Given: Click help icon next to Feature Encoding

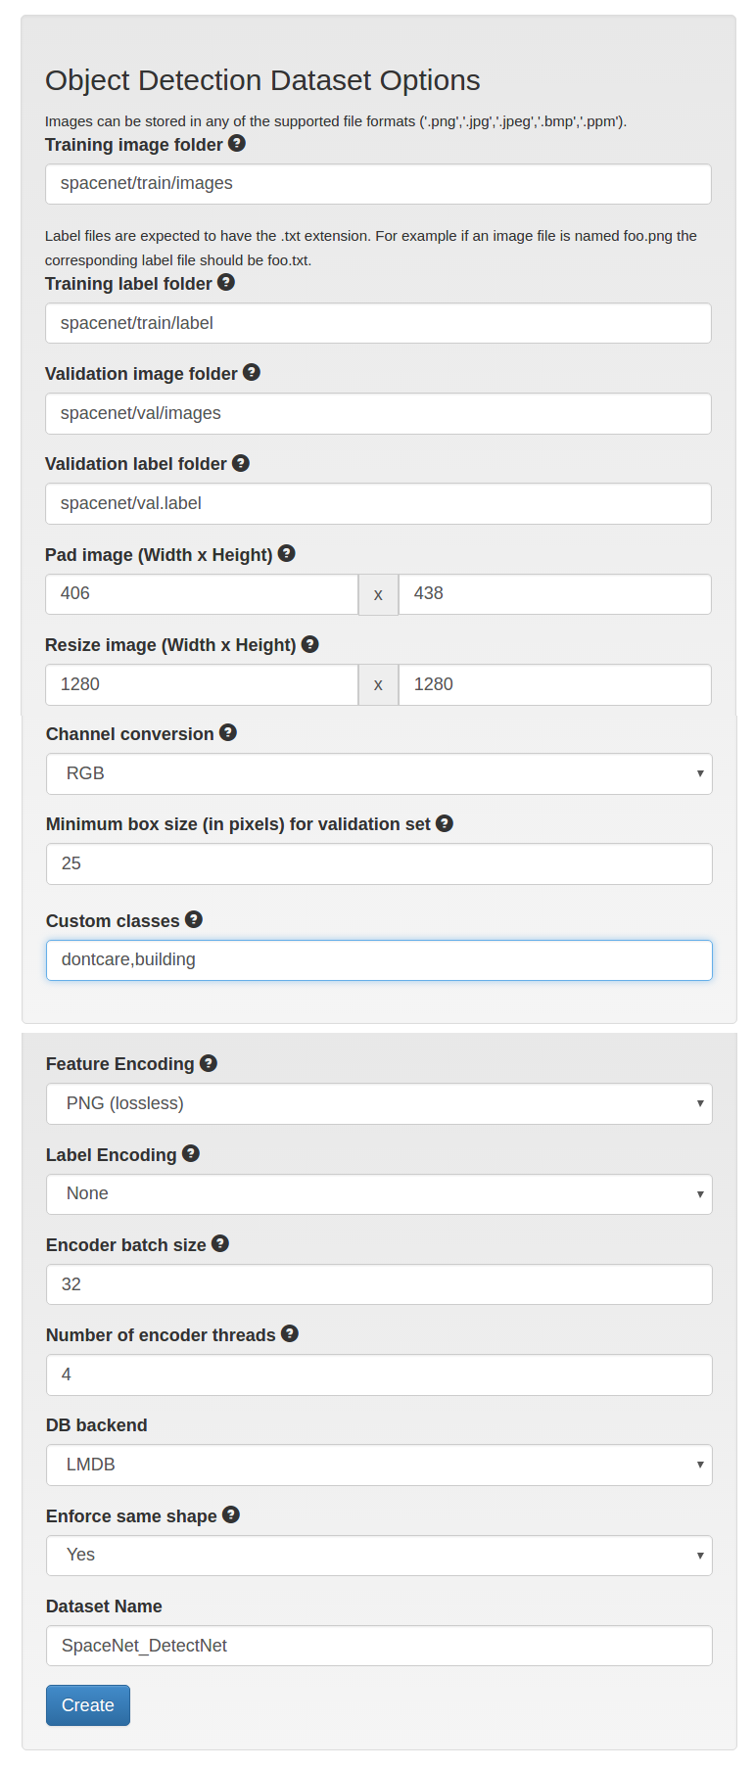Looking at the screenshot, I should [x=209, y=1062].
